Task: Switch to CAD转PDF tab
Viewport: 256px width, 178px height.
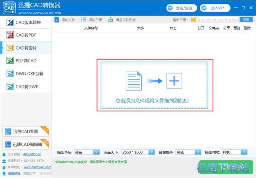Action: tap(26, 35)
